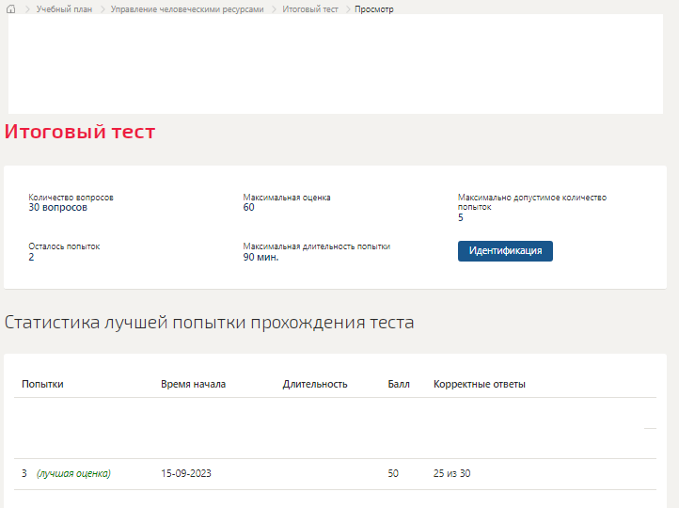Click the Длительность column header
This screenshot has width=679, height=508.
pyautogui.click(x=315, y=384)
